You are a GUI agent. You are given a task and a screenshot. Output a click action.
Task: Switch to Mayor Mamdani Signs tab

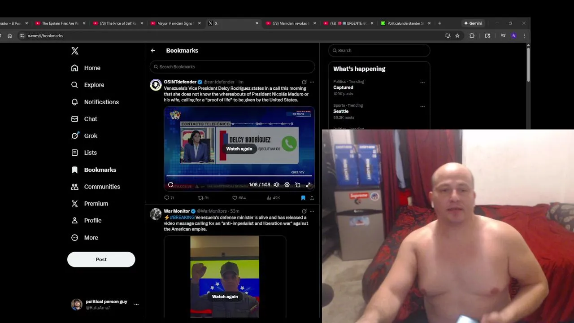coord(175,23)
